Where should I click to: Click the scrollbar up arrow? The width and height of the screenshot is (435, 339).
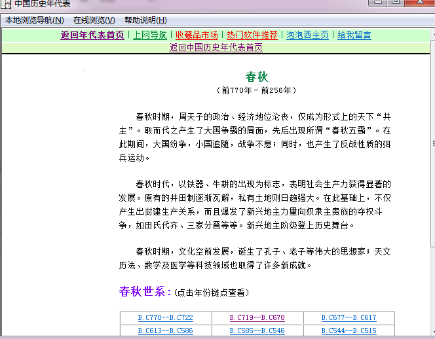(x=433, y=35)
